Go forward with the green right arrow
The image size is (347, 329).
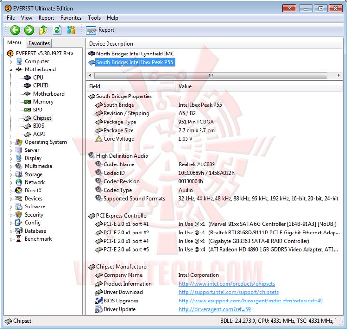tap(29, 30)
